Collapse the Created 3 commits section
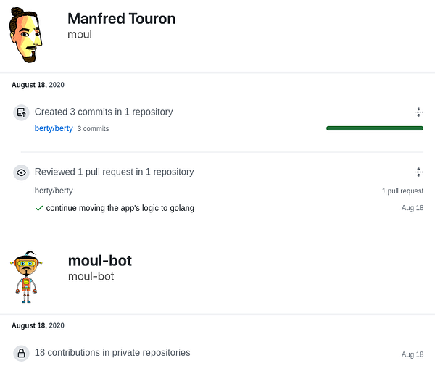 click(418, 112)
